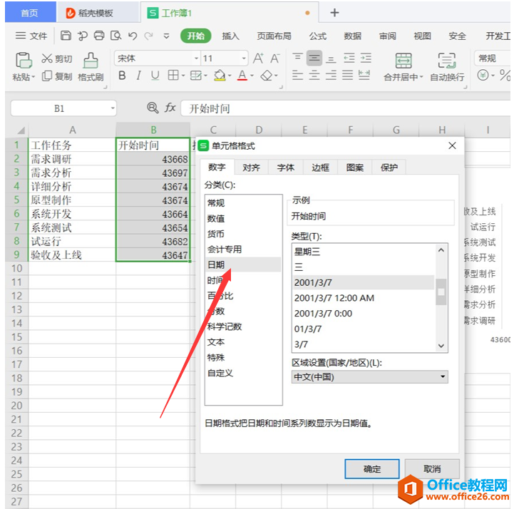Open the 文件 menu
Screen dimensions: 514x509
(31, 36)
